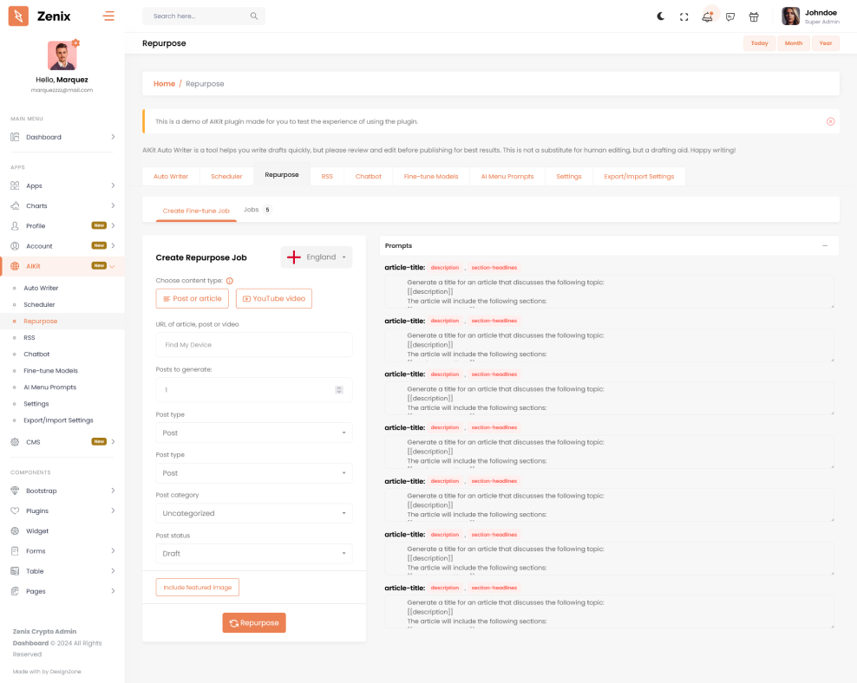Image resolution: width=857 pixels, height=683 pixels.
Task: Collapse sidebar using hamburger menu icon
Action: click(108, 16)
